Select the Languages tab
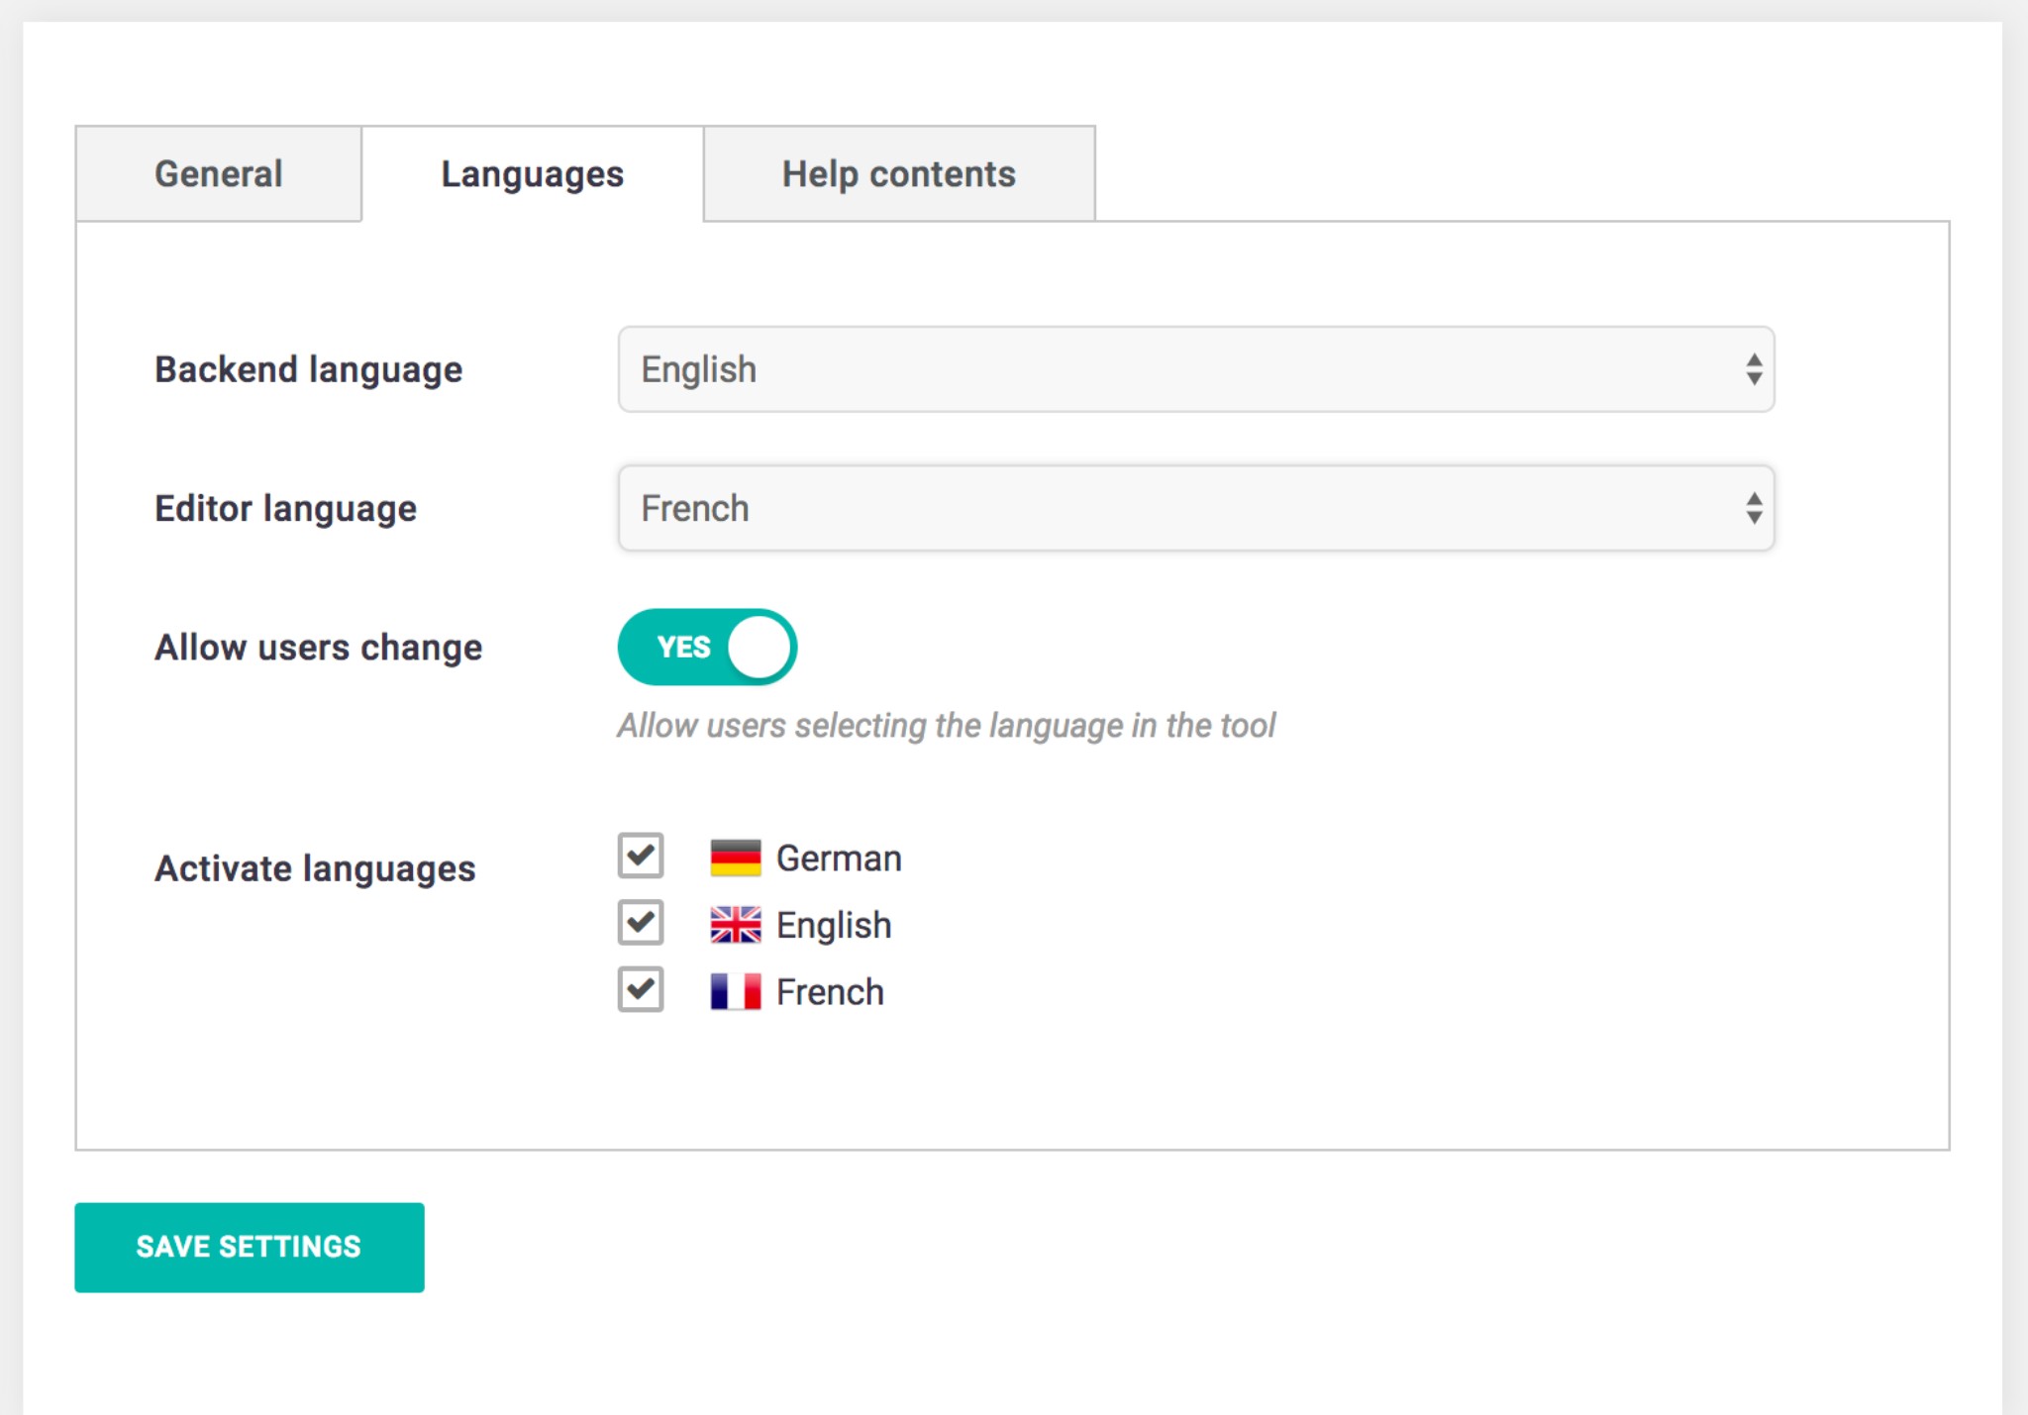Image resolution: width=2028 pixels, height=1415 pixels. pos(532,174)
